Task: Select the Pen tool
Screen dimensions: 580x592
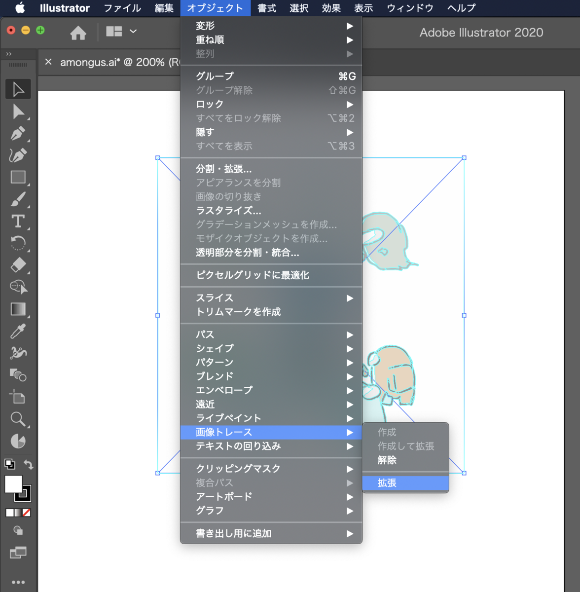Action: click(18, 134)
